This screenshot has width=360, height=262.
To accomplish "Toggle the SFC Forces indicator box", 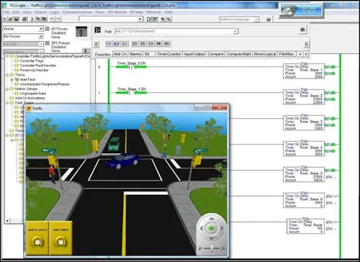I will tap(48, 43).
